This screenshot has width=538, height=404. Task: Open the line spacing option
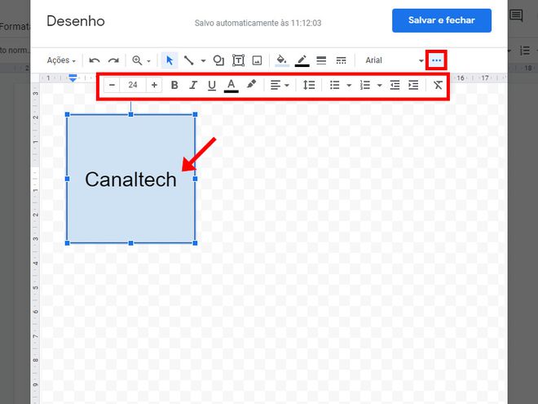tap(309, 85)
